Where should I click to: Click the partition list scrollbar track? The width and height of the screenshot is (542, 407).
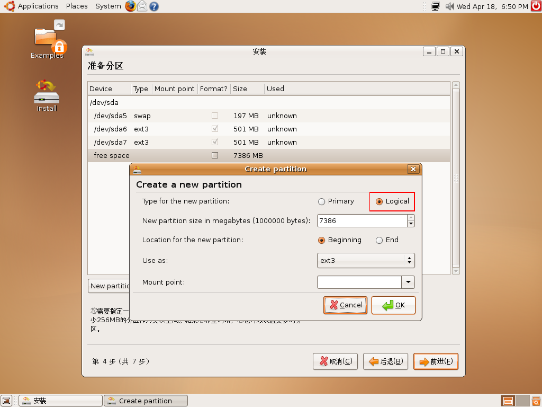(456, 178)
